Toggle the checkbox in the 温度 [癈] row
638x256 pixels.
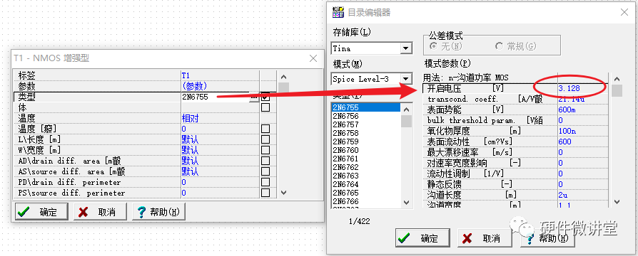265,129
